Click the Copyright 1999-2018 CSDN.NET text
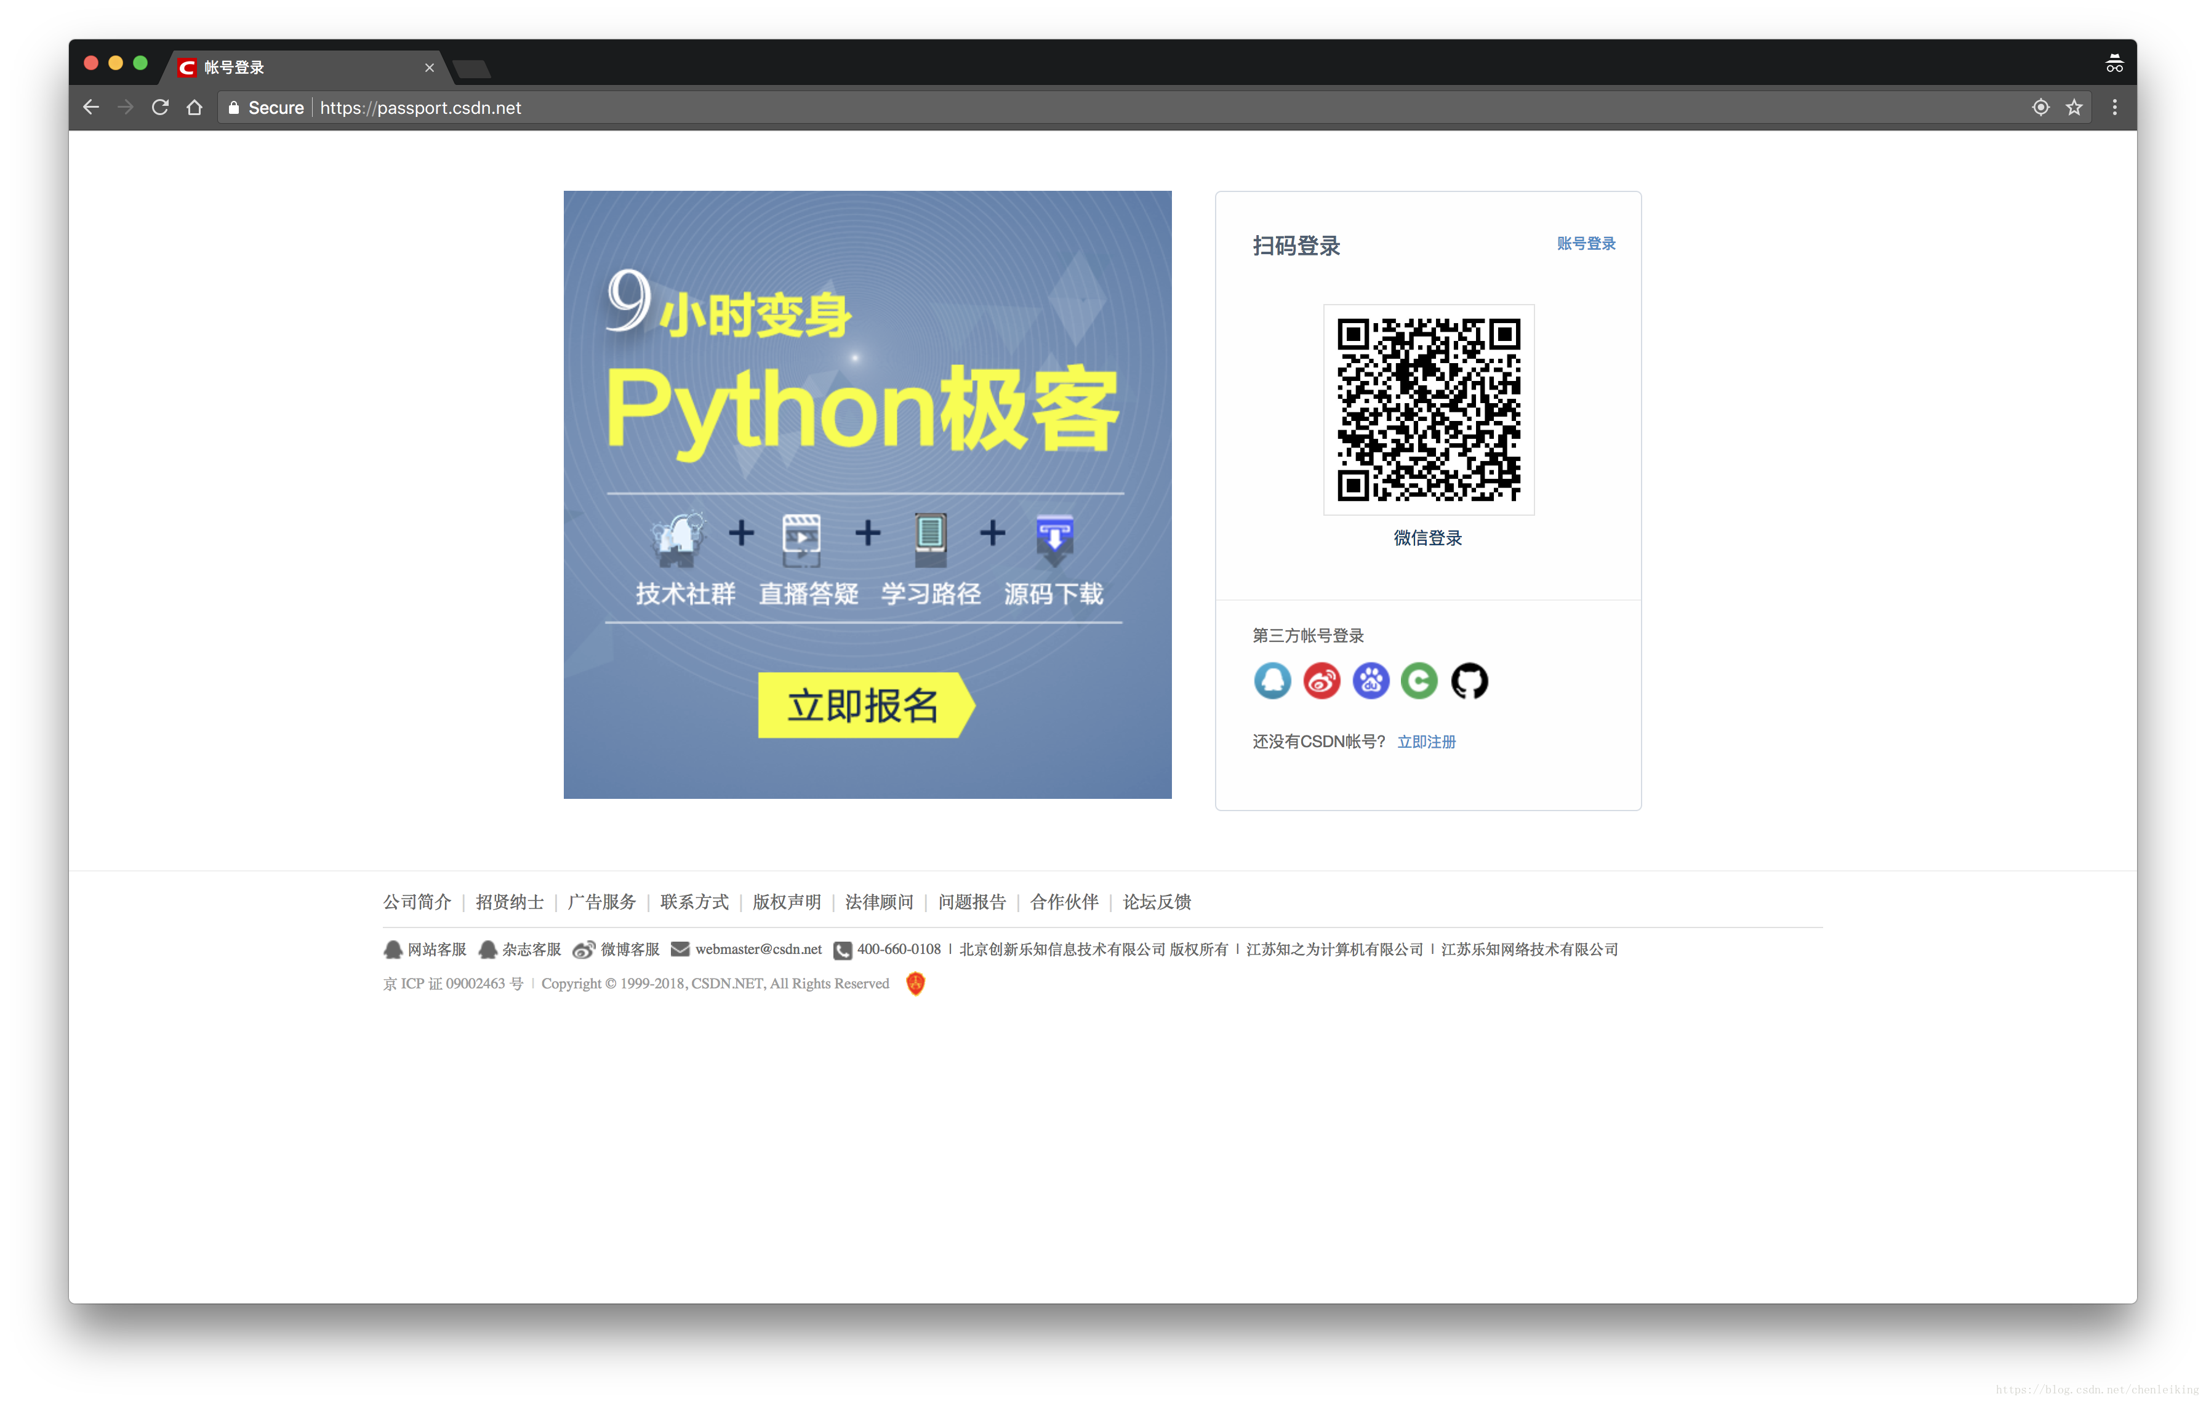The width and height of the screenshot is (2206, 1402). coord(715,983)
